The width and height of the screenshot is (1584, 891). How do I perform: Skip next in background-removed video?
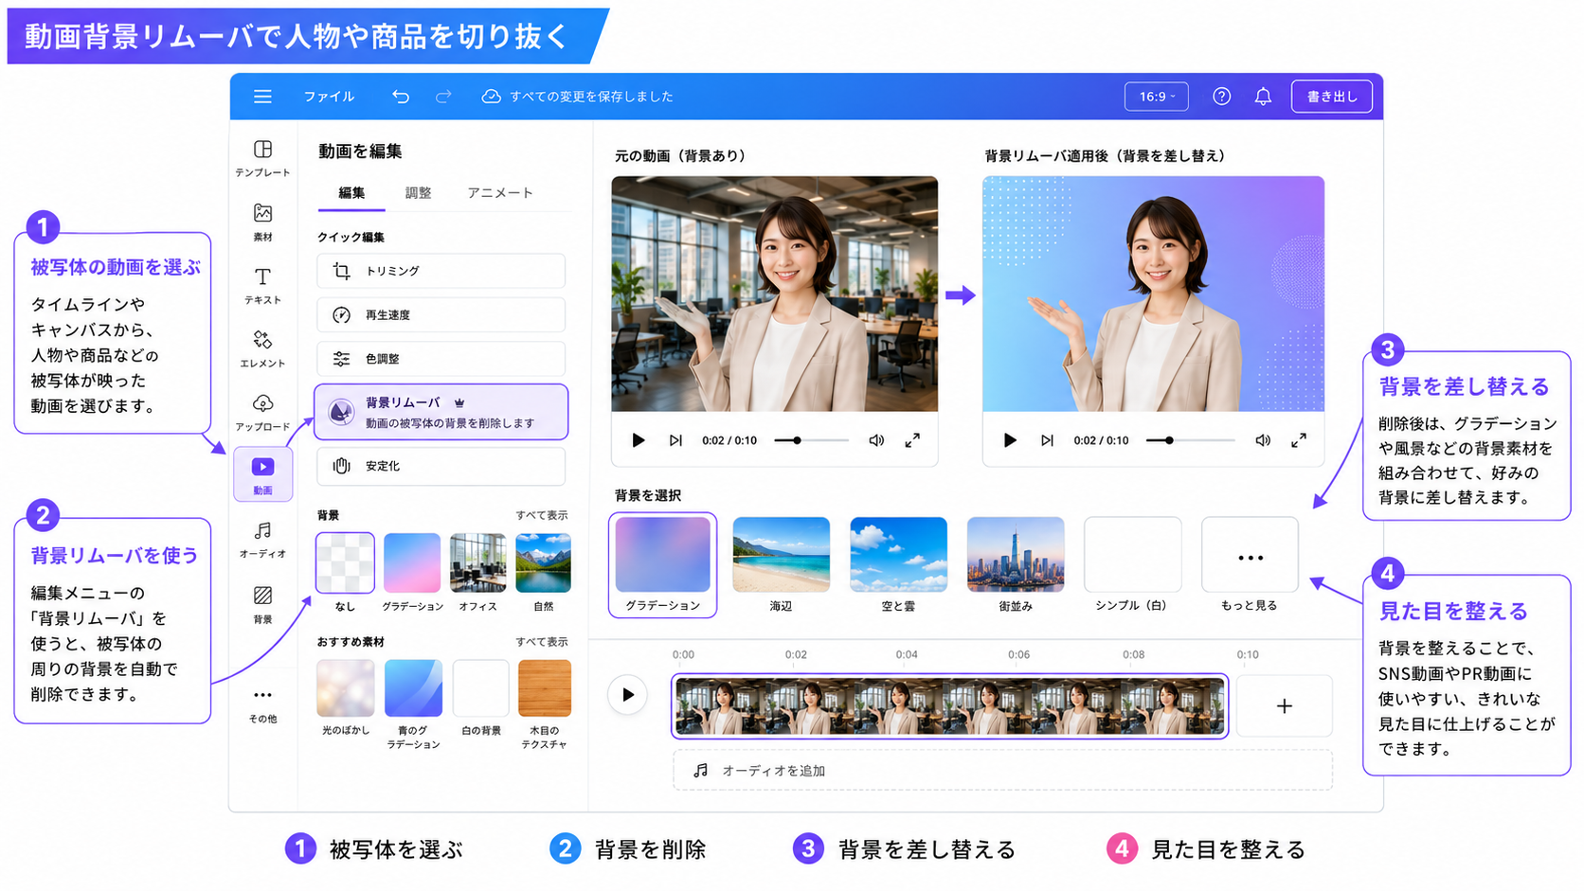pyautogui.click(x=1047, y=440)
